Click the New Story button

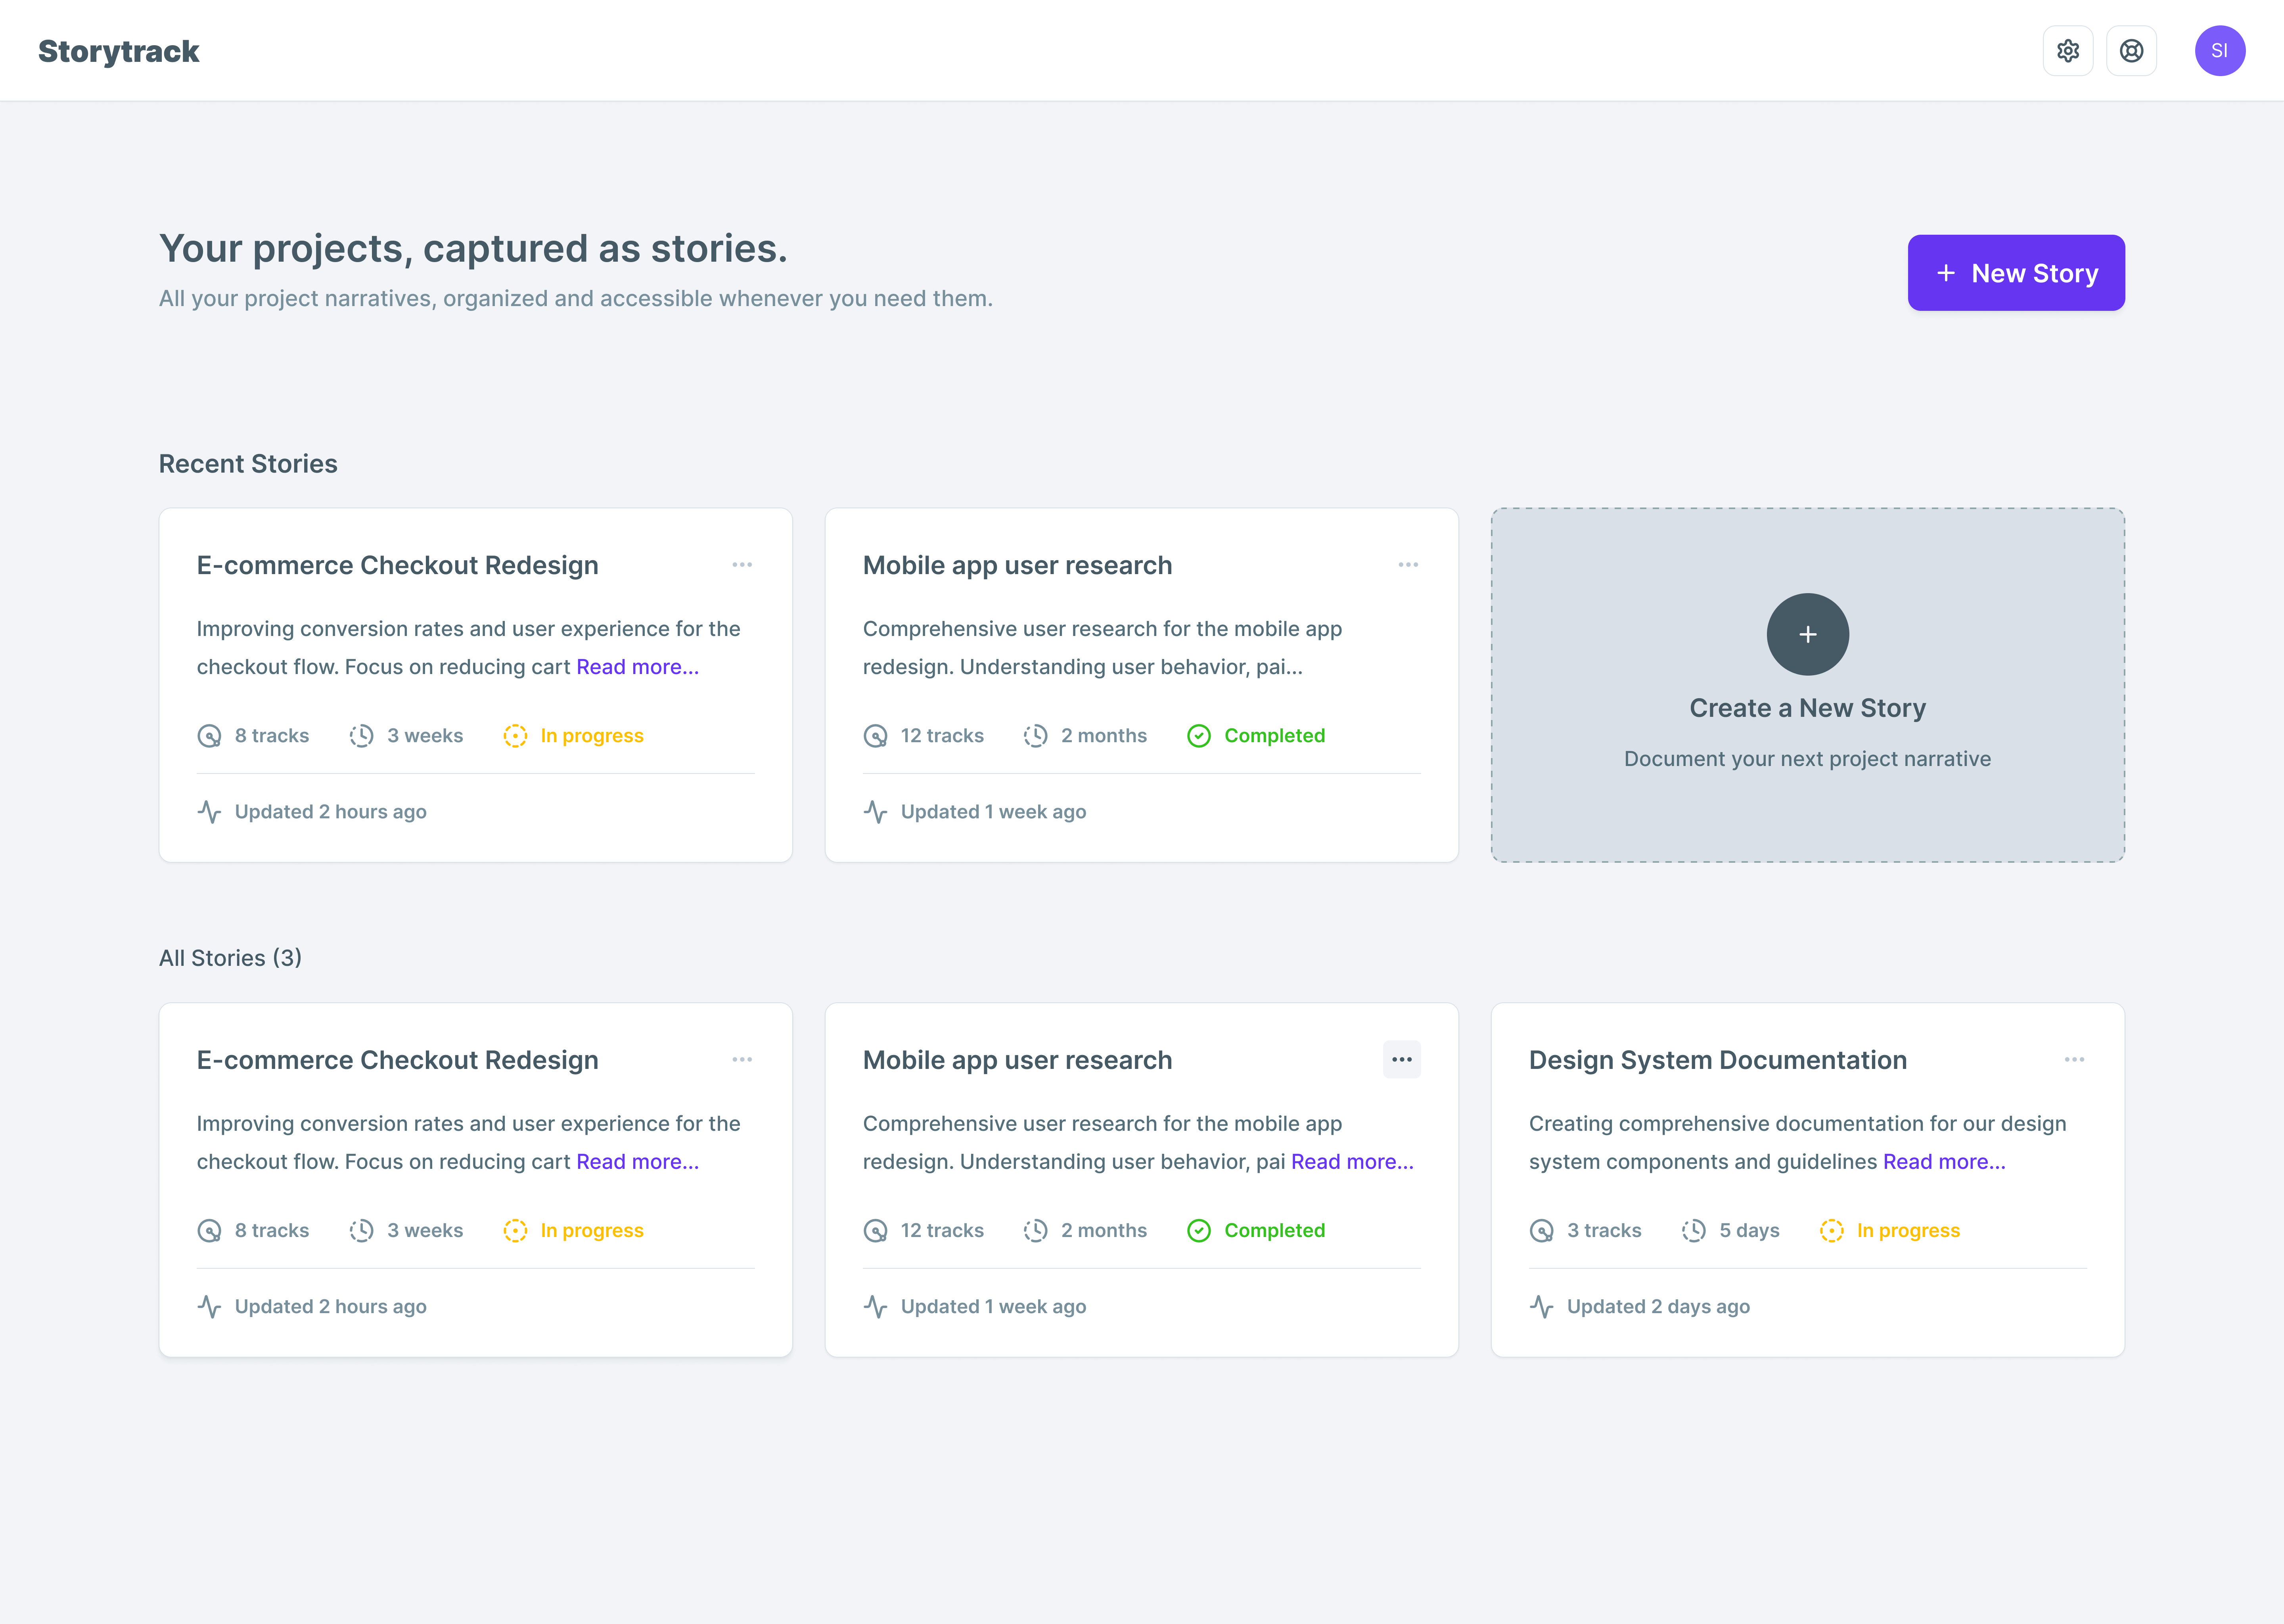(x=2016, y=272)
